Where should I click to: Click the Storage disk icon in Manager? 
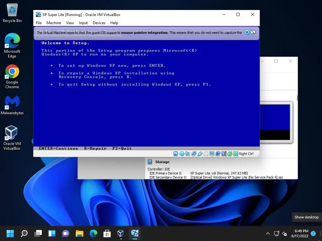[x=150, y=162]
